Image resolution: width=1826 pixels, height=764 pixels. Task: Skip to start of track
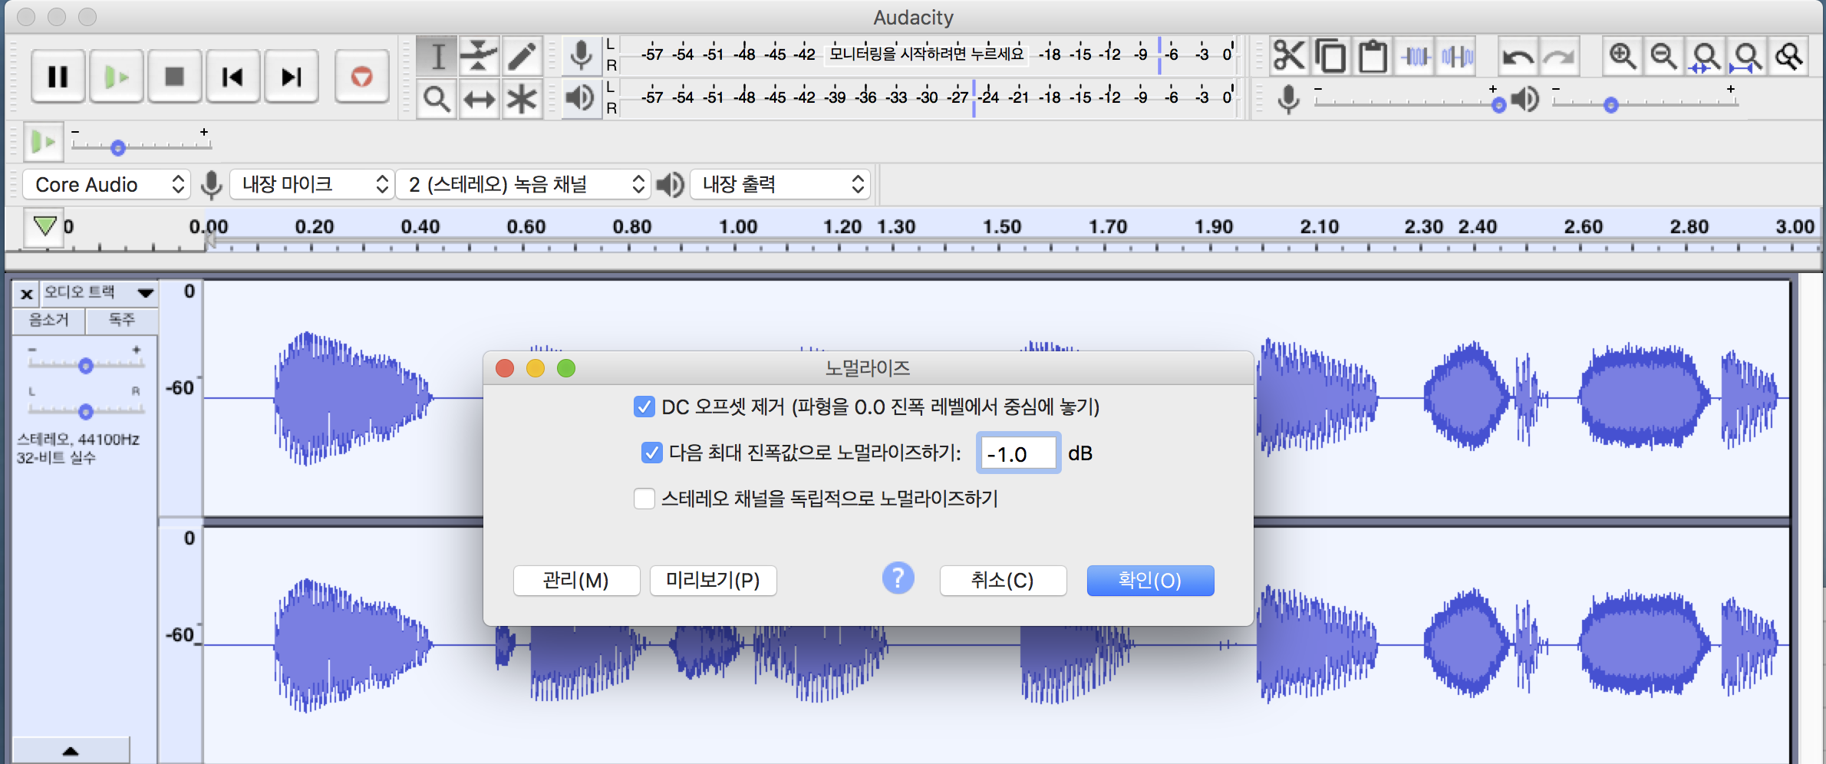pos(233,76)
